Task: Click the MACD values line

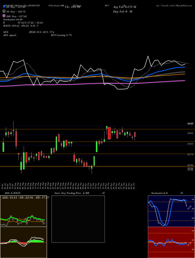Action: tap(21, 26)
